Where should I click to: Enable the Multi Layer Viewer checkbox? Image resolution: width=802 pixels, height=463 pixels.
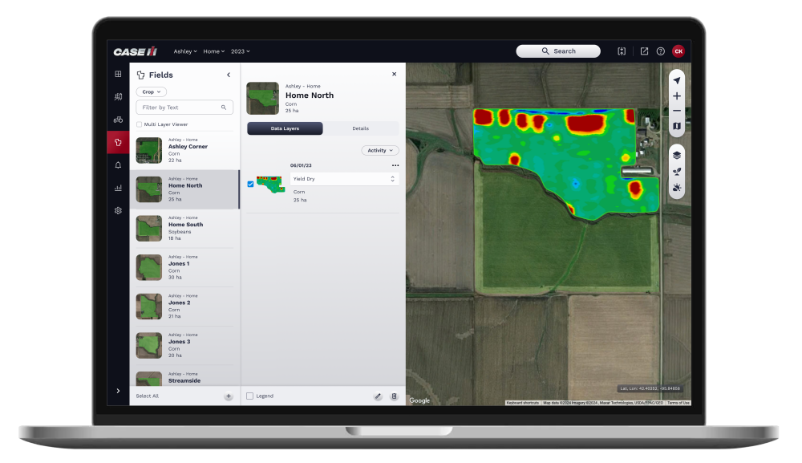pyautogui.click(x=140, y=124)
